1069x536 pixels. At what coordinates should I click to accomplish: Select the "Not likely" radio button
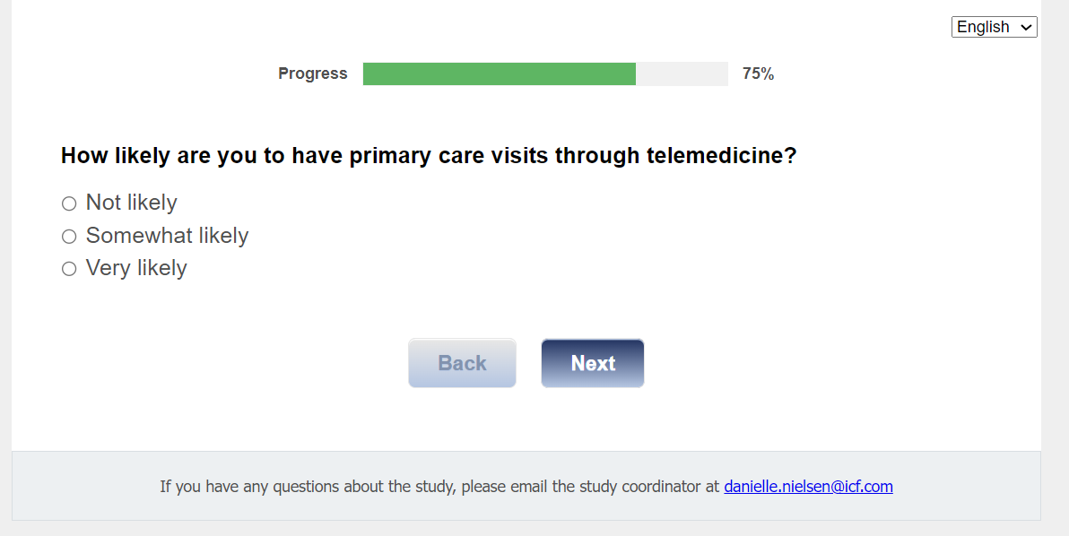[69, 203]
